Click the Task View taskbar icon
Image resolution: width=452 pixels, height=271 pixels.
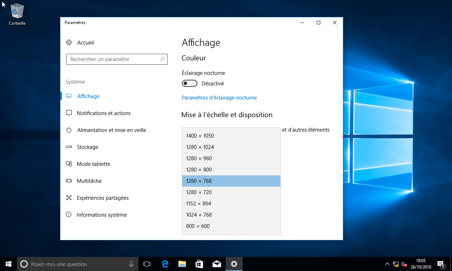[147, 264]
